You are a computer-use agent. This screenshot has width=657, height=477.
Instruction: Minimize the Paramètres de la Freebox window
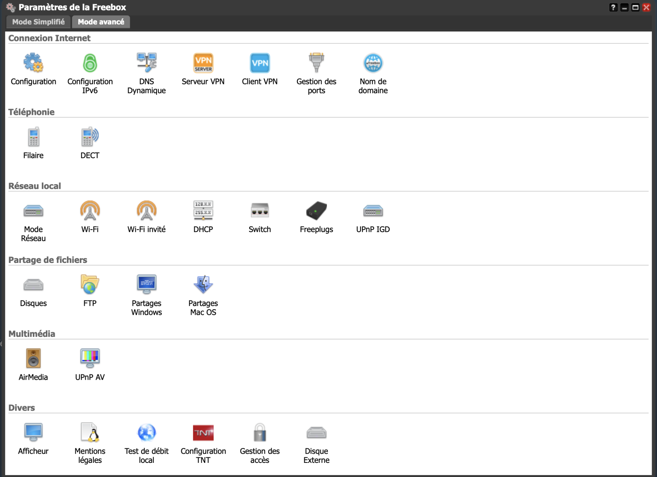(x=624, y=7)
